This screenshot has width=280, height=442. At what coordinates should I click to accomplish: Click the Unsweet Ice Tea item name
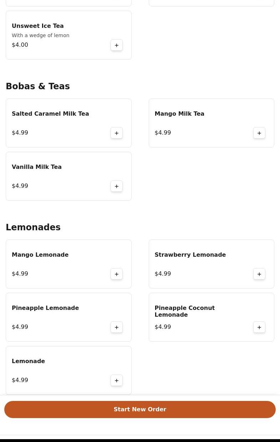coord(38,26)
